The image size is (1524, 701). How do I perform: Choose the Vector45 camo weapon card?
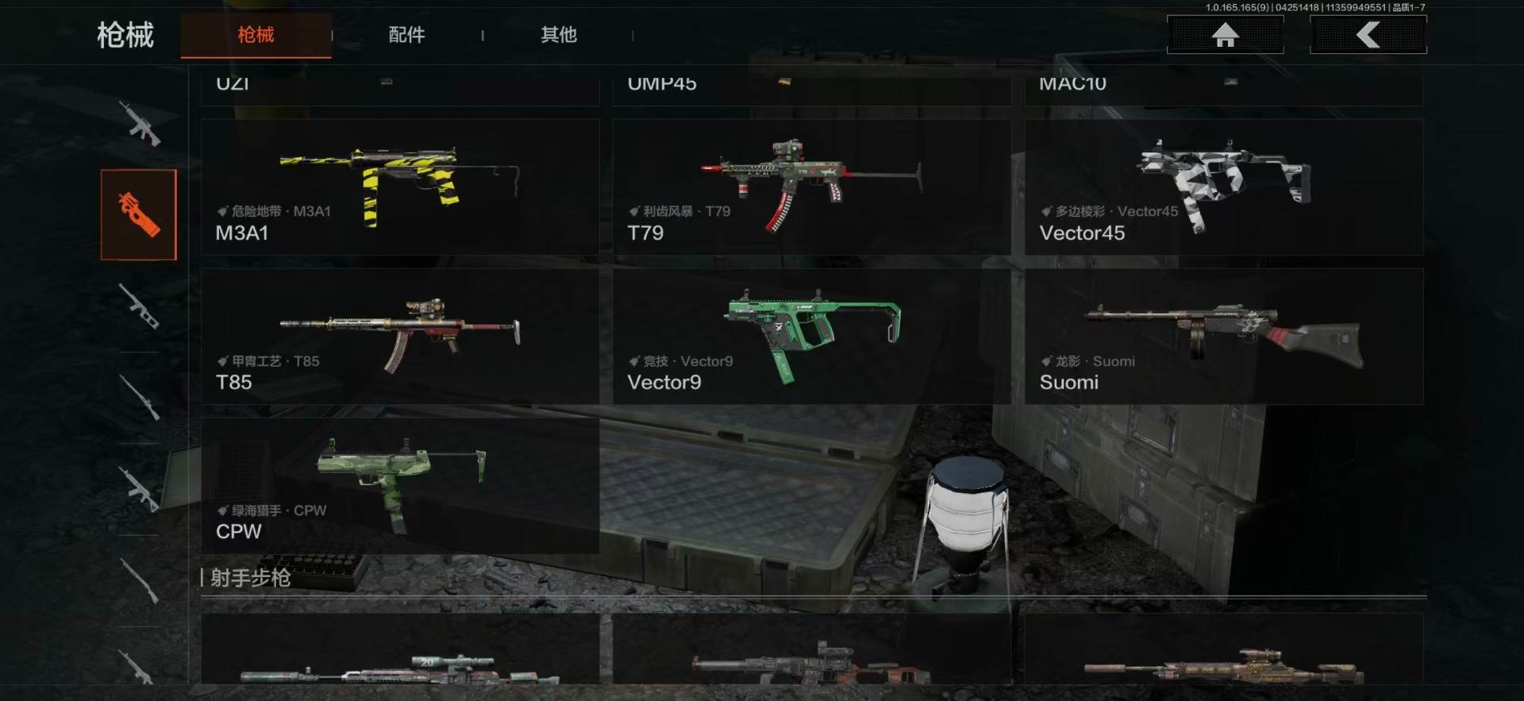coord(1224,187)
